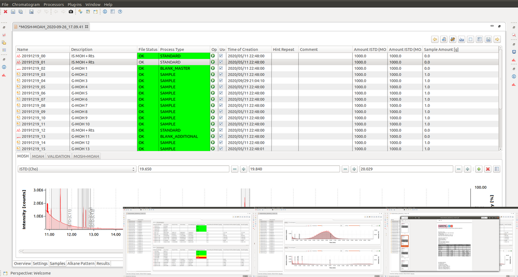Click the clipboard check icon above table
Screen dimensions: 518x277
tap(444, 39)
